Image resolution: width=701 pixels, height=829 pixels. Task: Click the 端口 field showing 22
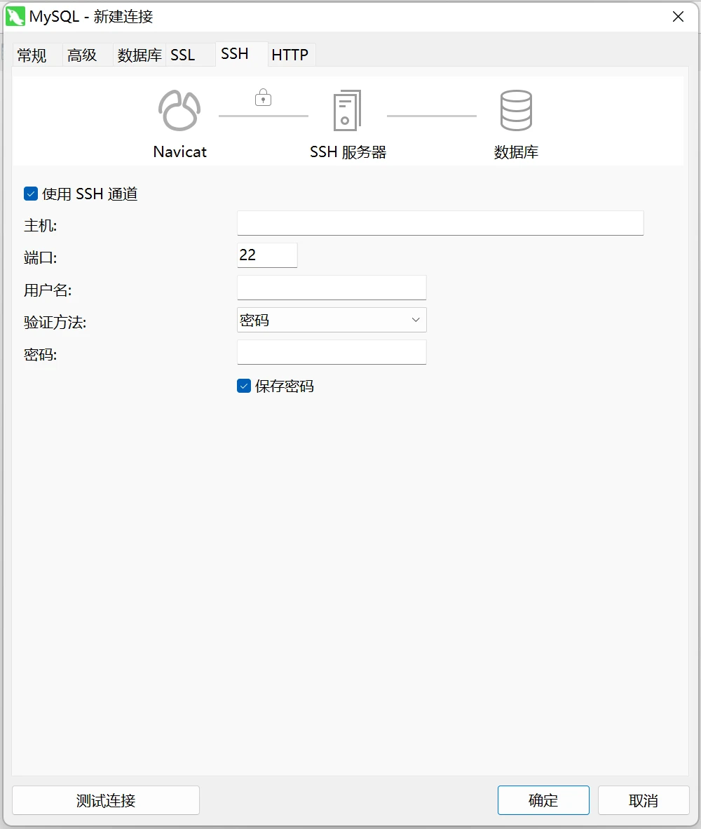267,255
